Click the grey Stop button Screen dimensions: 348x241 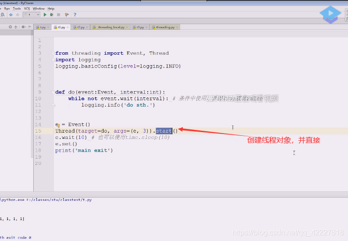tap(58, 15)
